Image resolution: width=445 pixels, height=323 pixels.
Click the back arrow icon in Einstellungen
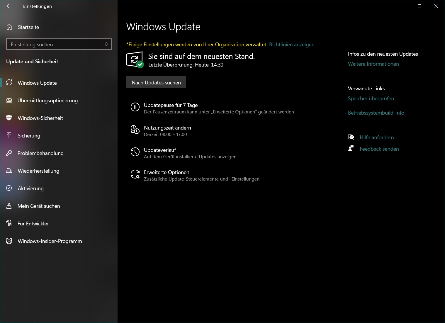coord(9,6)
